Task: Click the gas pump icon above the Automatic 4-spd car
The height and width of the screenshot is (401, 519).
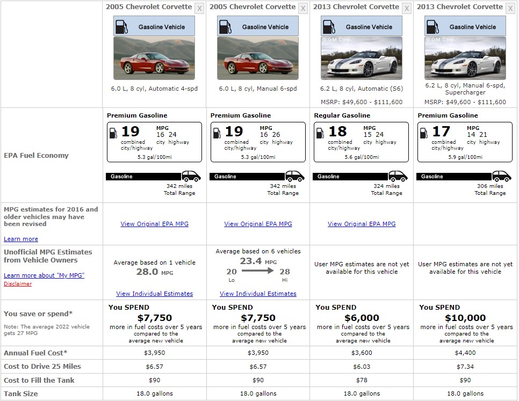Action: point(121,27)
